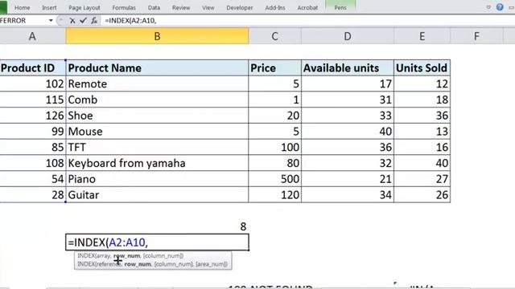
Task: Click the Price header cell
Action: coord(275,67)
